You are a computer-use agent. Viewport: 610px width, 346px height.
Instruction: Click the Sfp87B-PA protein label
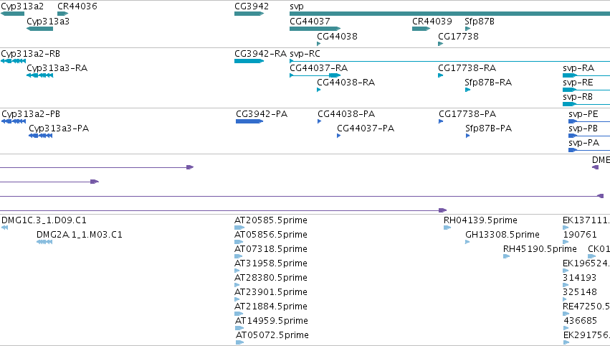489,128
